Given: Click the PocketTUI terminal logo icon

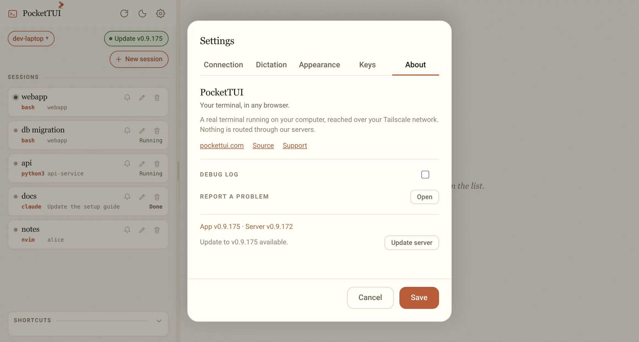Looking at the screenshot, I should coord(13,14).
